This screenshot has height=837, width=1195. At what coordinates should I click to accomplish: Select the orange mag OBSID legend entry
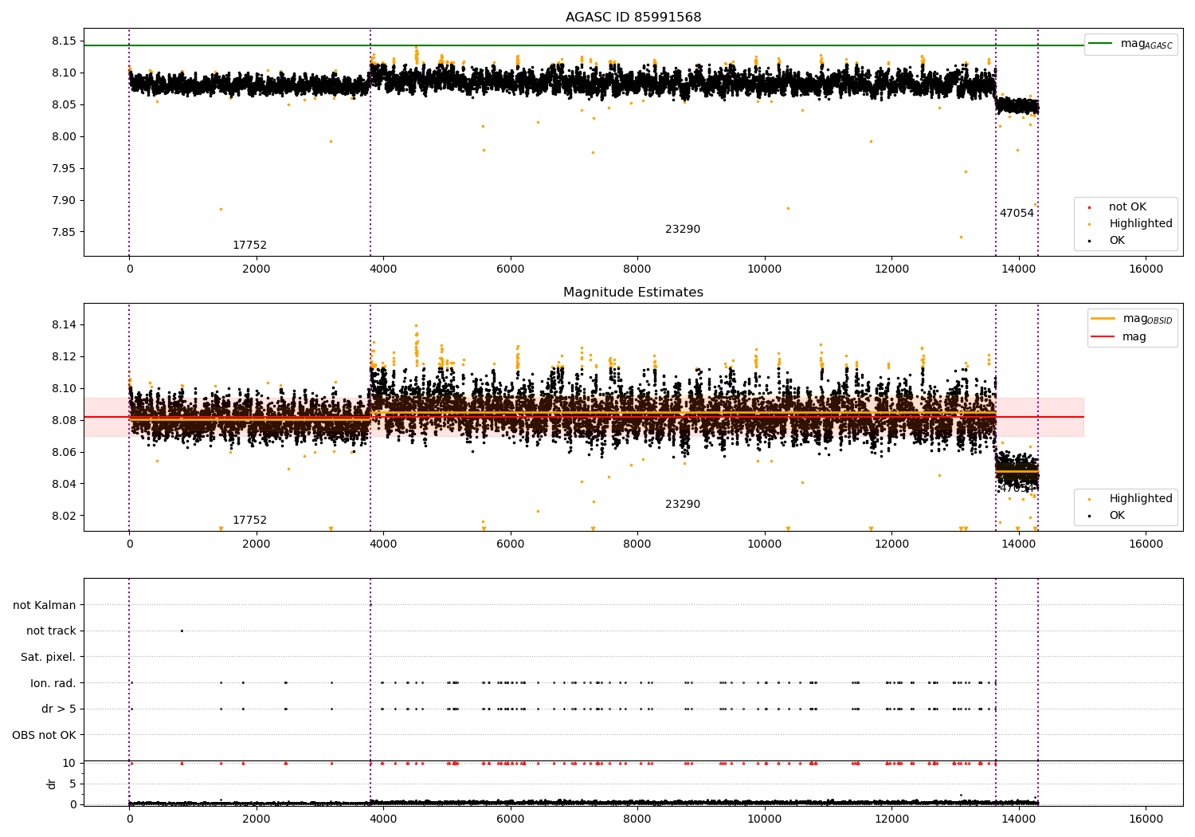tap(1131, 319)
